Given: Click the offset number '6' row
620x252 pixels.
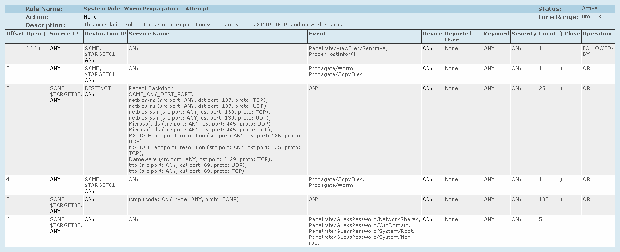Looking at the screenshot, I should 8,219.
